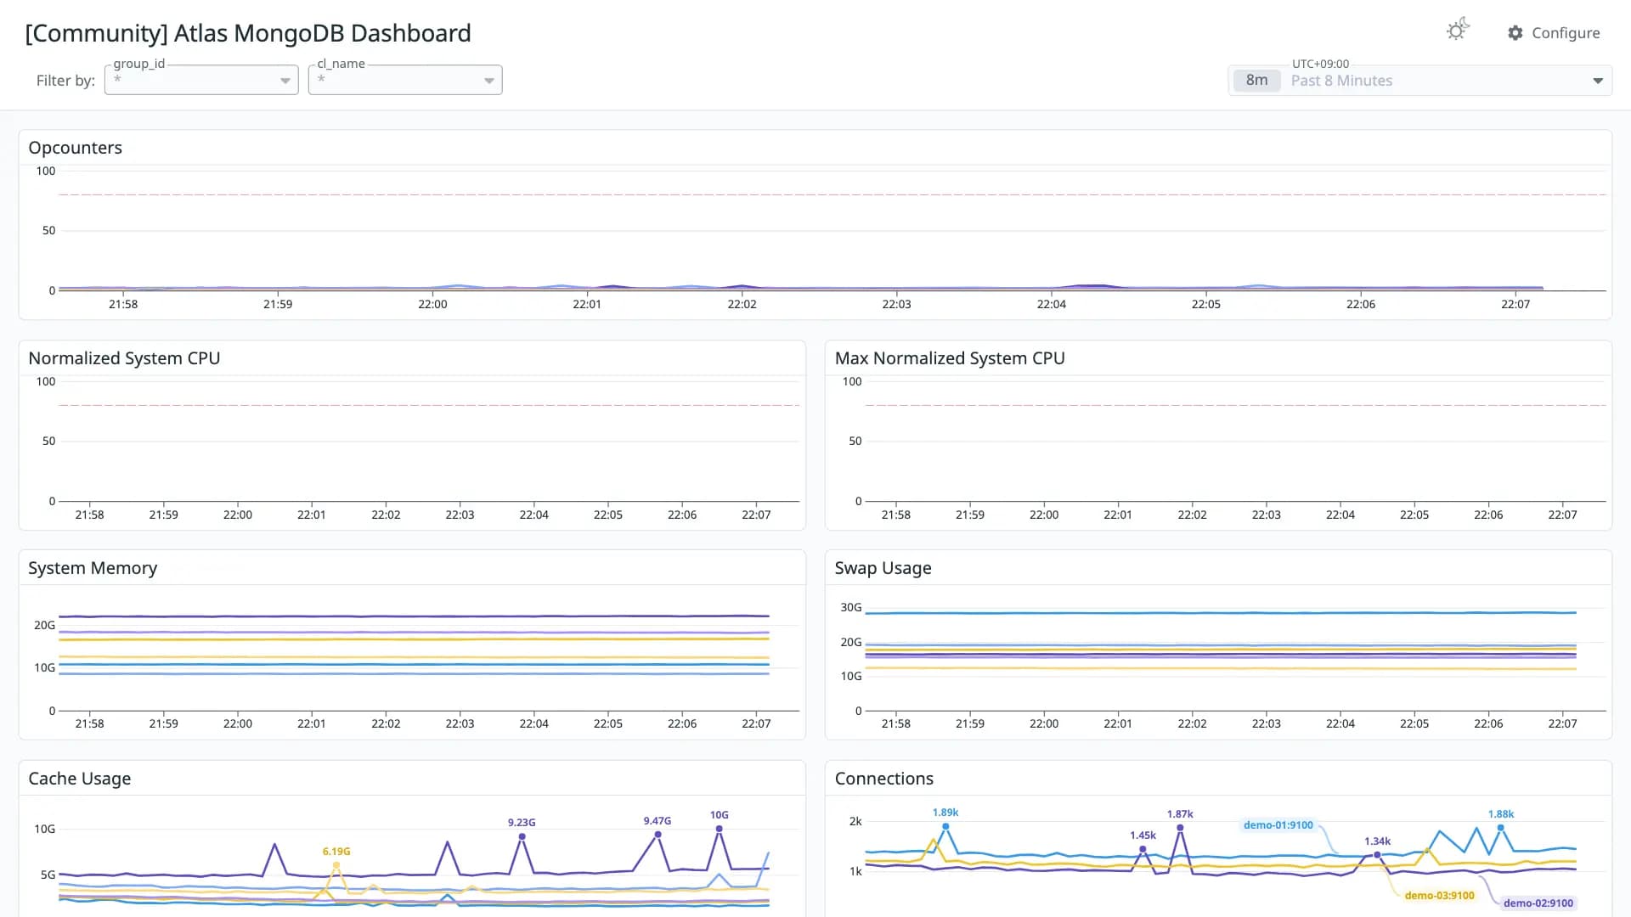Click the UTC+09:00 timezone label
1631x917 pixels.
pyautogui.click(x=1320, y=64)
